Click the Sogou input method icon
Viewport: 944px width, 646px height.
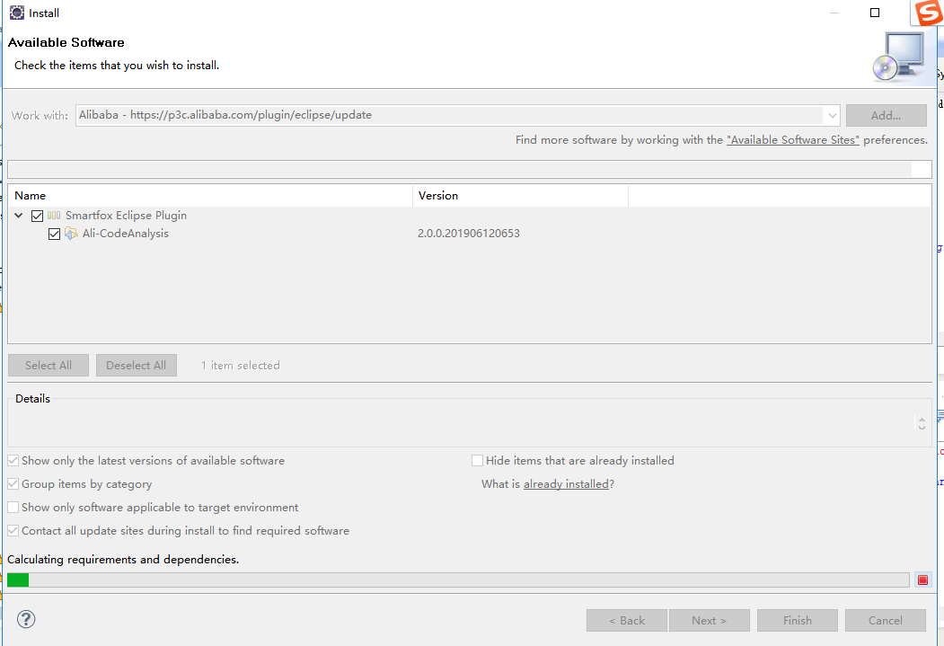tap(928, 13)
